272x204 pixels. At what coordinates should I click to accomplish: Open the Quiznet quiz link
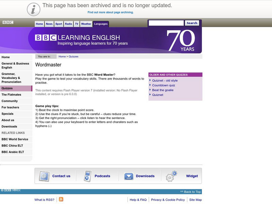tap(157, 95)
